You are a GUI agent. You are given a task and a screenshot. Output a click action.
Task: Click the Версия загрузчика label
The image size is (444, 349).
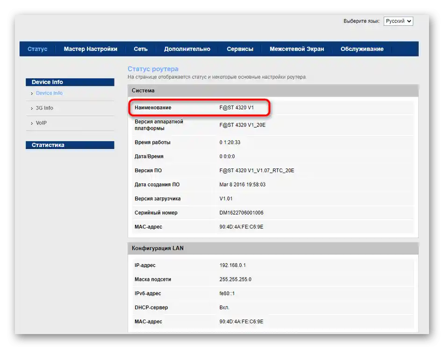[x=158, y=199]
